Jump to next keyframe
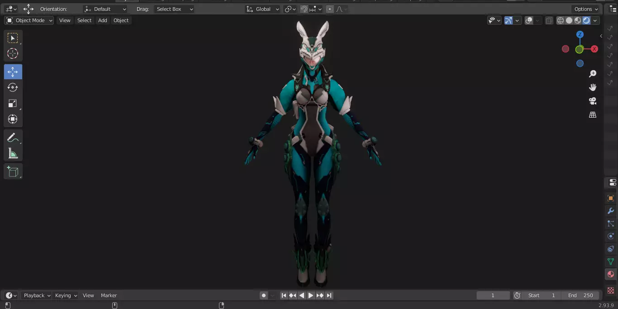This screenshot has height=309, width=618. [x=320, y=295]
